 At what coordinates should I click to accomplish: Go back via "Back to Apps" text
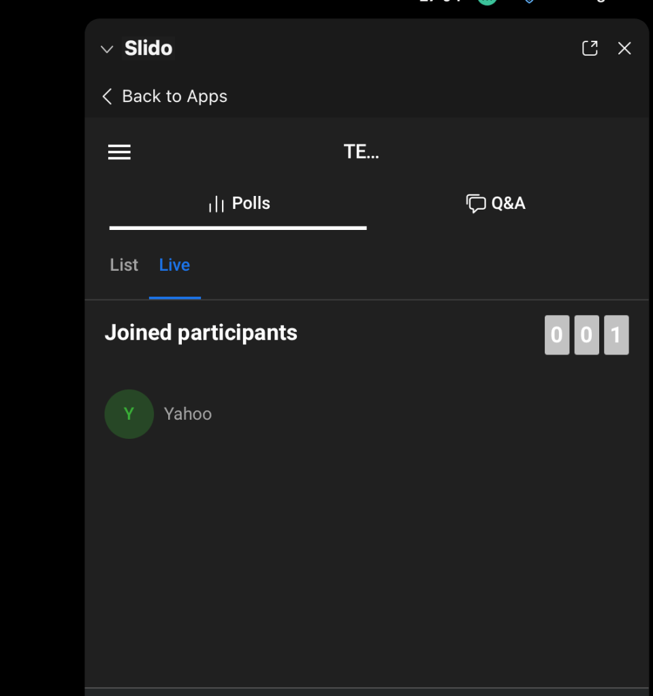click(x=174, y=97)
